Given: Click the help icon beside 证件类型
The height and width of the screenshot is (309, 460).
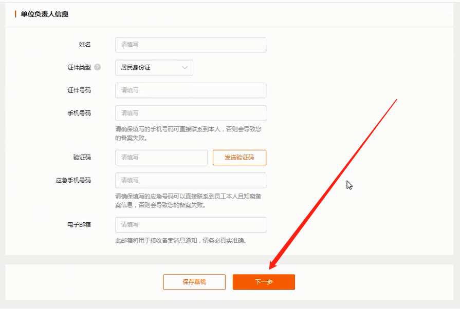Looking at the screenshot, I should pos(98,67).
